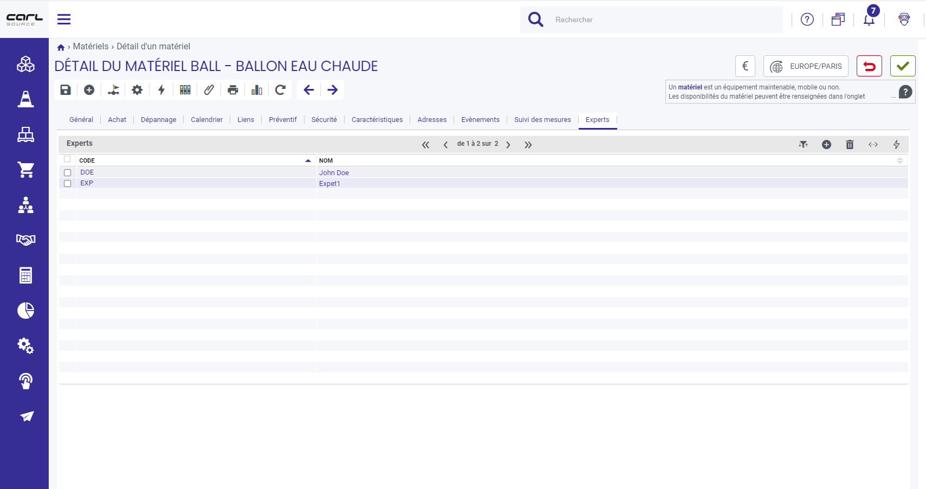Open the traffic cone works module in sidebar
Screen dimensions: 926x489
pos(25,99)
